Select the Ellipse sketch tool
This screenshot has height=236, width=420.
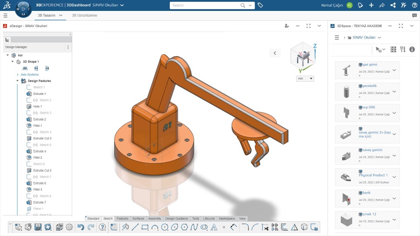[x=175, y=227]
